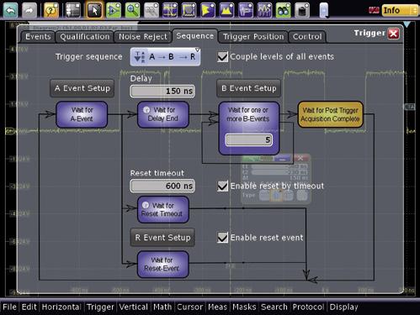Select the pointer selection tool

click(x=94, y=10)
